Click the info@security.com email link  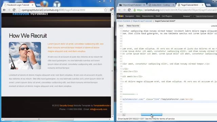[x=99, y=109]
